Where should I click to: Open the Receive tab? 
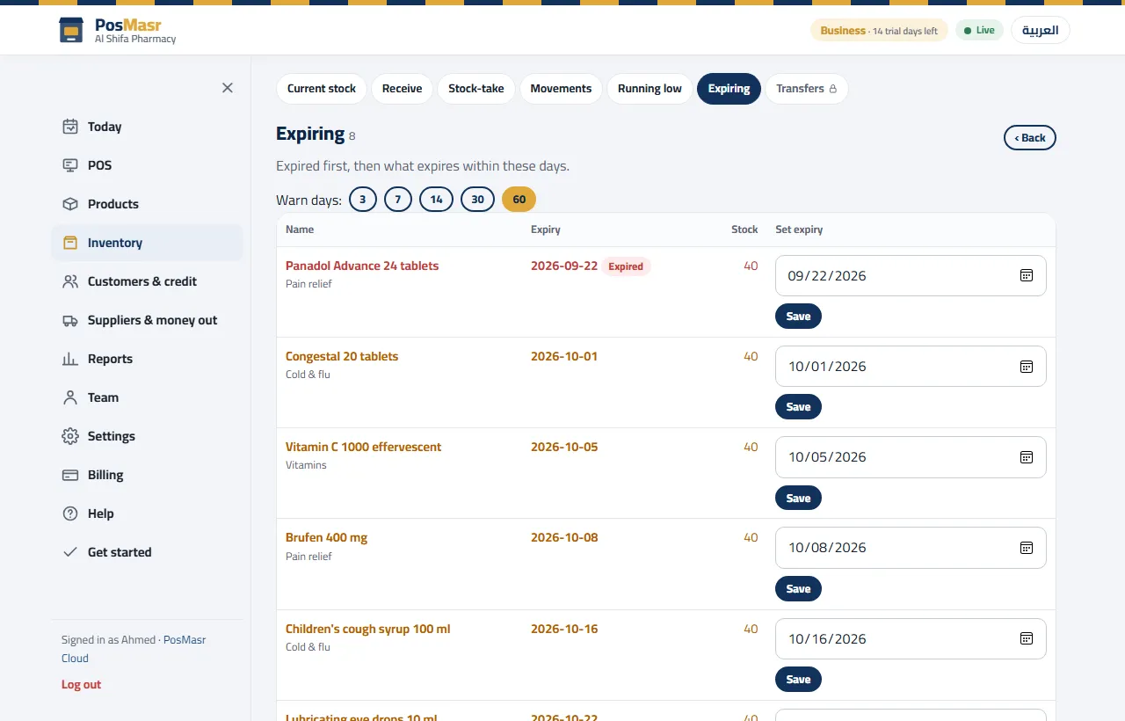(402, 89)
